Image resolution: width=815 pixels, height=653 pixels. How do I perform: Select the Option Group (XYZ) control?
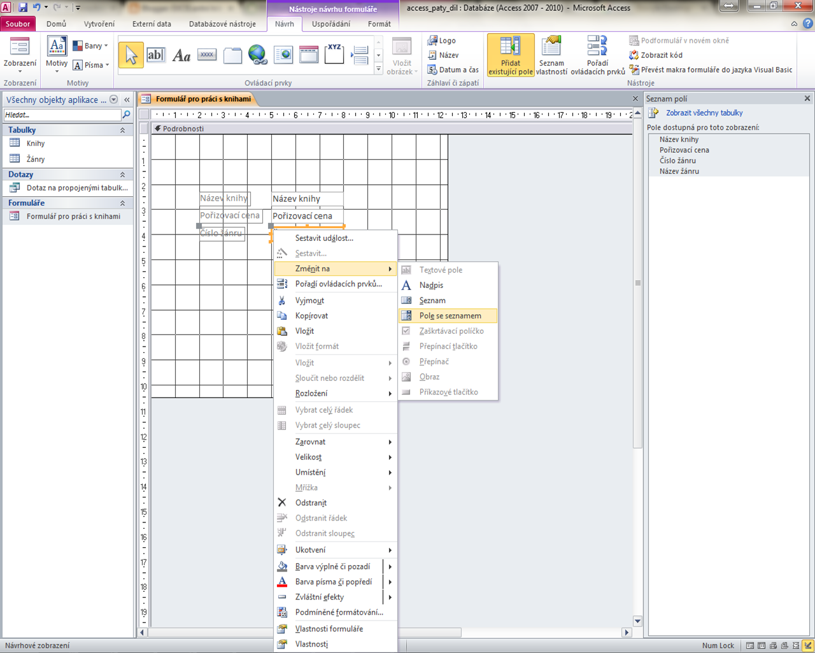pyautogui.click(x=334, y=55)
